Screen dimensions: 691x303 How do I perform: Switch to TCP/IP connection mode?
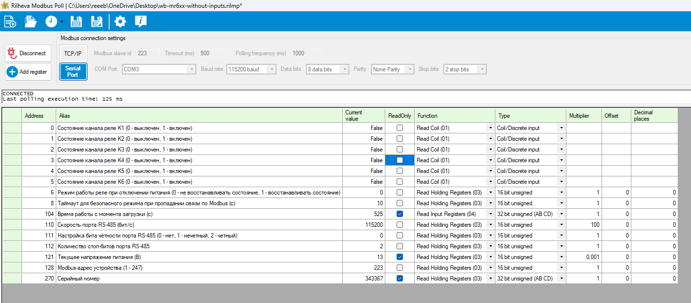[73, 53]
